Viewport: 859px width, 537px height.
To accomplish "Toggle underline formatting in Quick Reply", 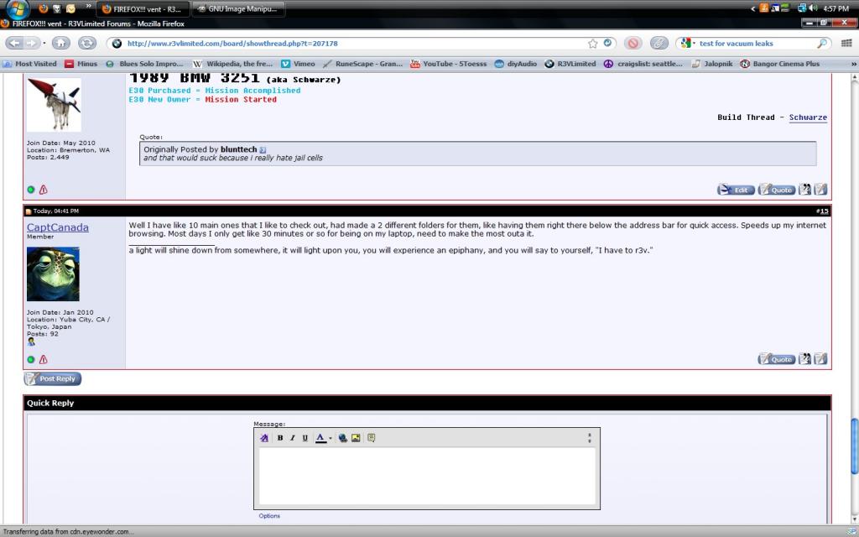I will 305,438.
